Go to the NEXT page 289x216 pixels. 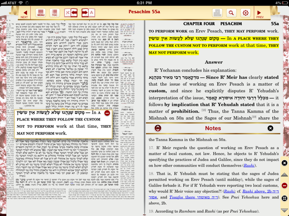tap(24, 13)
